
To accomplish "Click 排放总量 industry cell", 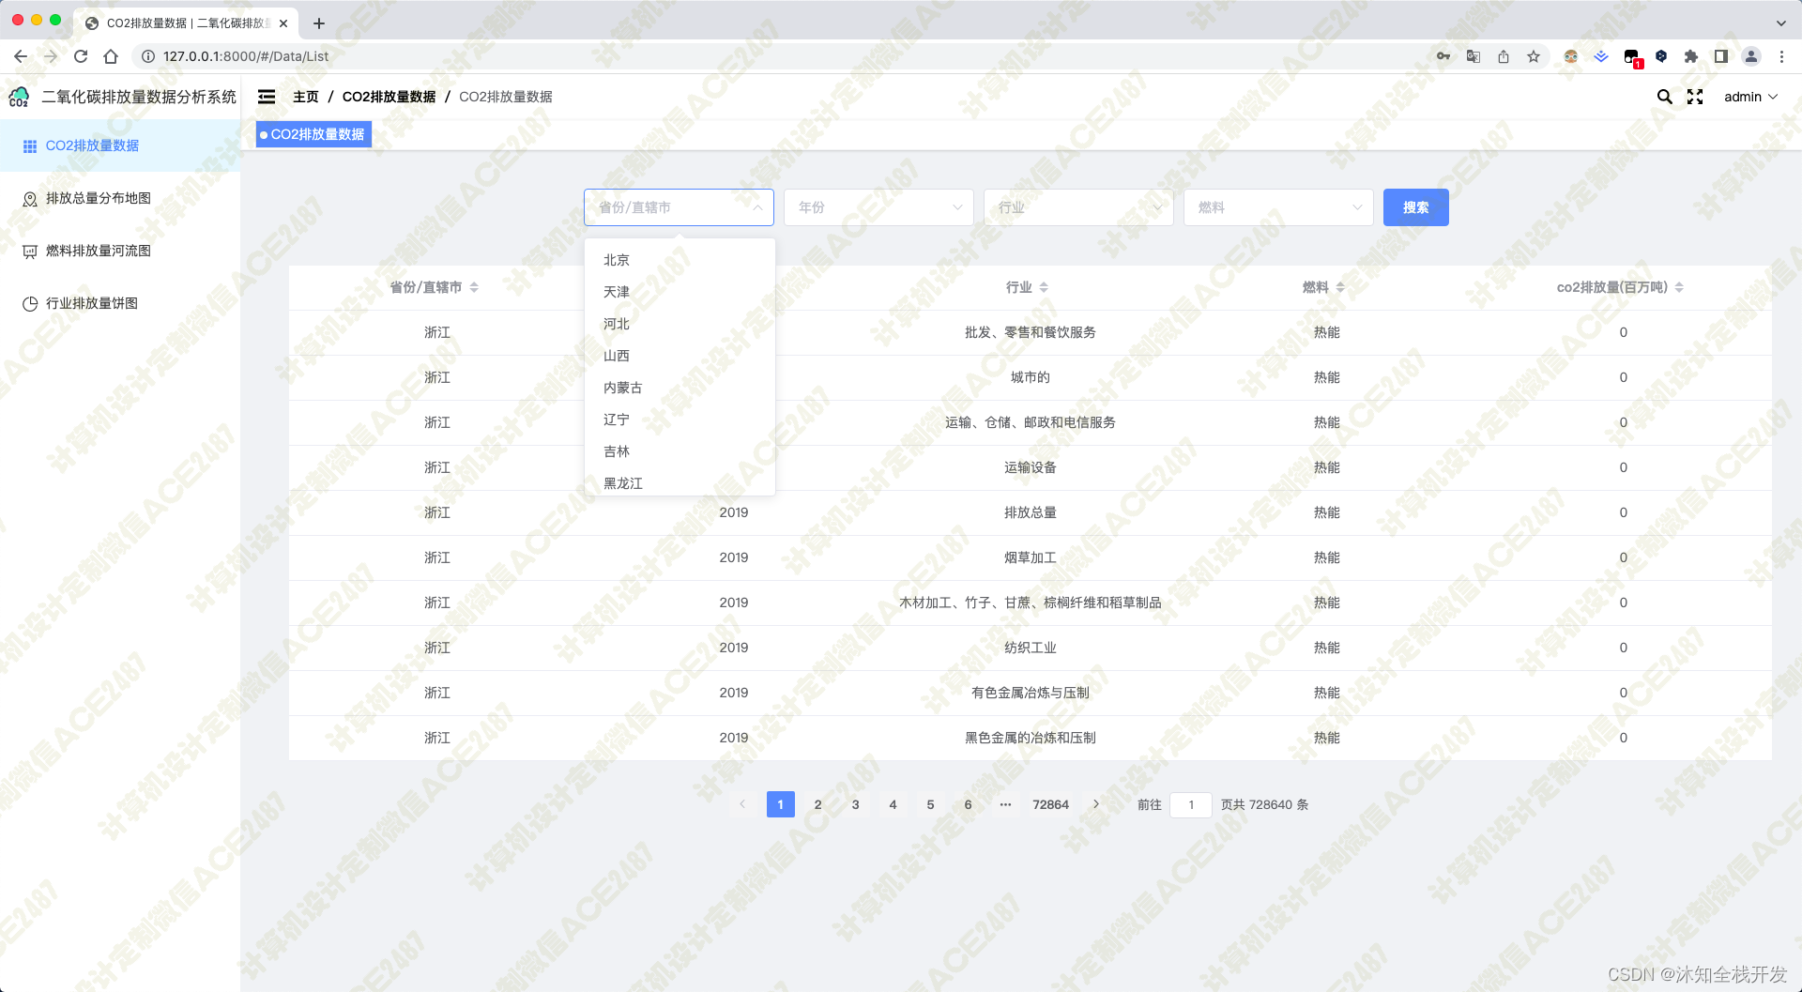I will click(1031, 512).
